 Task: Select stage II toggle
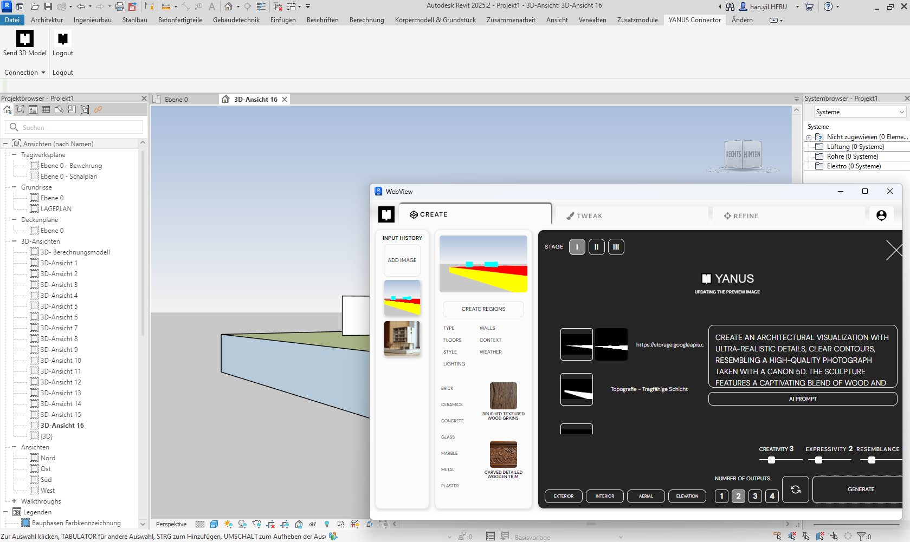coord(597,247)
